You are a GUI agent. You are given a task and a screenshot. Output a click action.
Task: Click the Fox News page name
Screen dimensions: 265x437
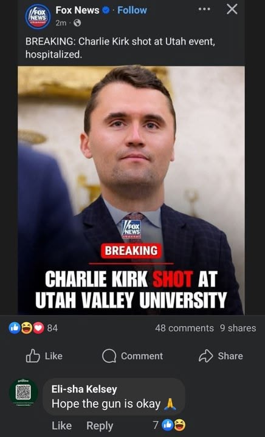(x=77, y=10)
